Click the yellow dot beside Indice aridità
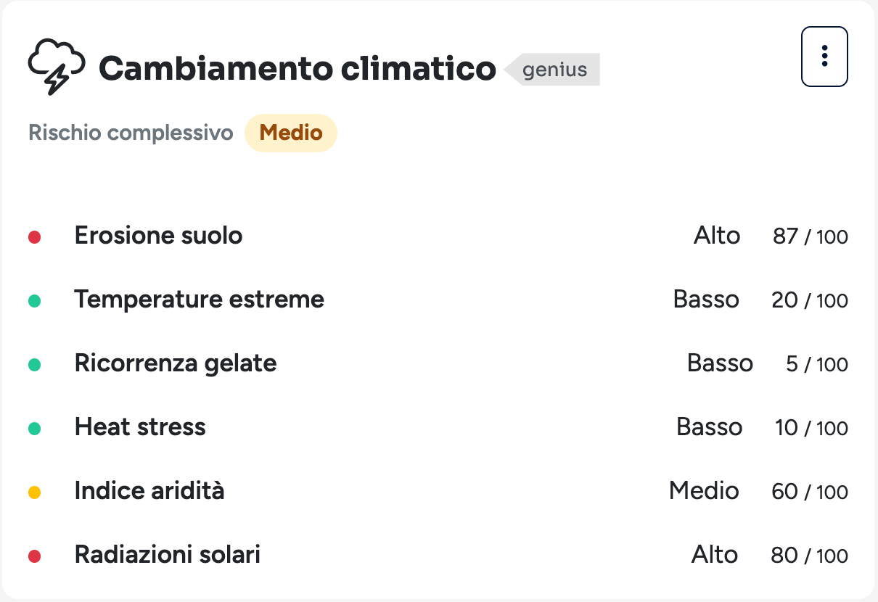Image resolution: width=878 pixels, height=602 pixels. [34, 492]
